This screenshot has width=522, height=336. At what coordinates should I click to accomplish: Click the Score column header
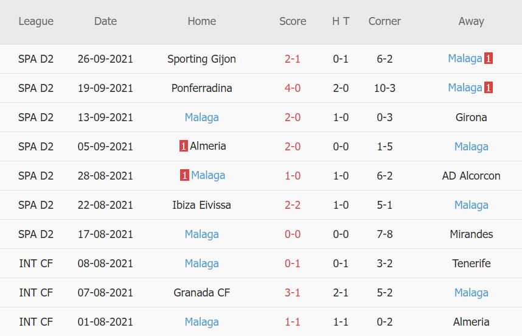click(x=293, y=21)
